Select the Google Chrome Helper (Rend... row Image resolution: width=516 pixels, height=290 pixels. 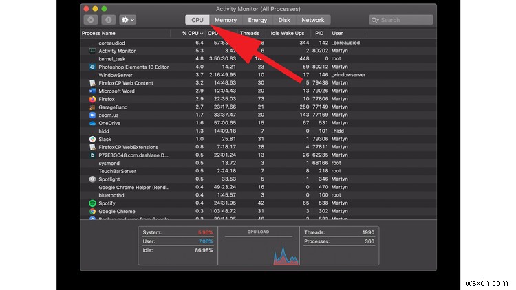pos(258,188)
